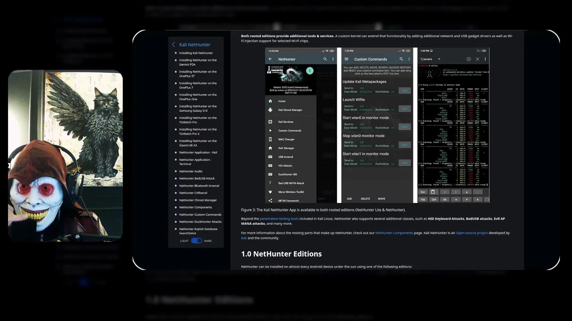The width and height of the screenshot is (572, 321).
Task: Click RUN for Launch Wifite
Action: point(404,108)
